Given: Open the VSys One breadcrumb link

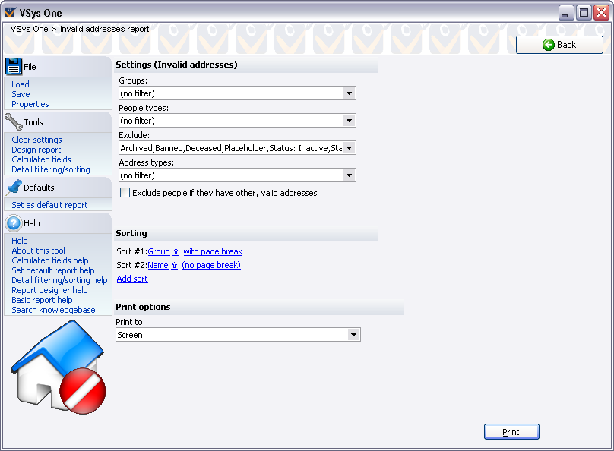Looking at the screenshot, I should pyautogui.click(x=30, y=29).
